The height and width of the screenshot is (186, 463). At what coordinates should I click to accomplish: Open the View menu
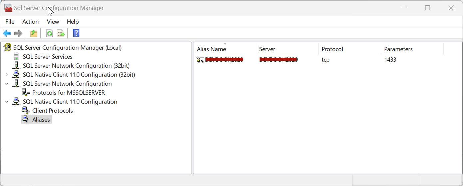(53, 22)
